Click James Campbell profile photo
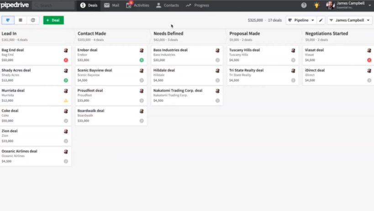The image size is (374, 211). pos(330,5)
